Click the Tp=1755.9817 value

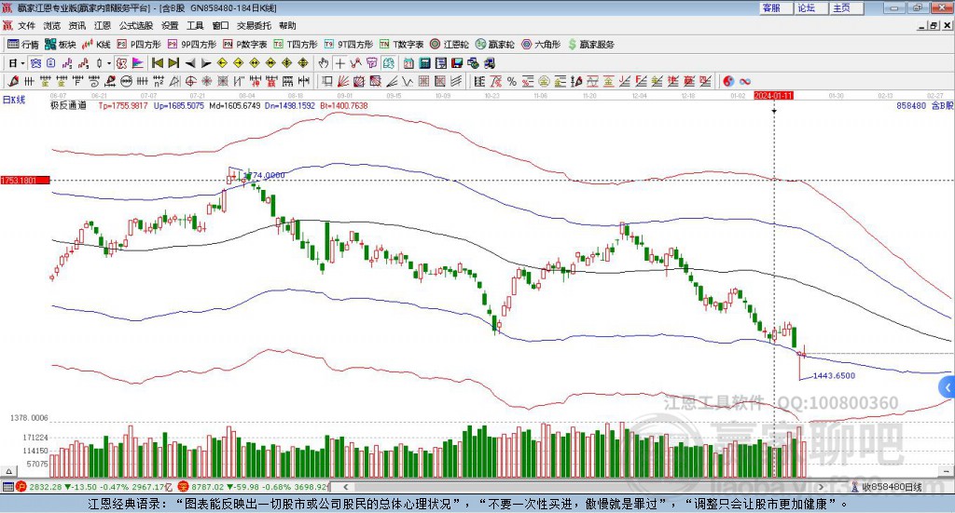[x=123, y=105]
